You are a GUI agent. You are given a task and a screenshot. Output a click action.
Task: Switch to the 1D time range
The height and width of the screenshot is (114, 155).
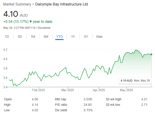pyautogui.click(x=7, y=37)
